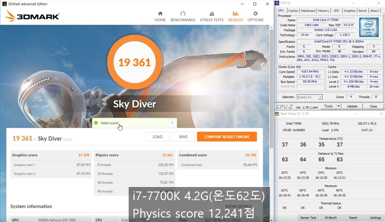The width and height of the screenshot is (385, 222).
Task: Load a saved 3DMark result
Action: tap(157, 137)
